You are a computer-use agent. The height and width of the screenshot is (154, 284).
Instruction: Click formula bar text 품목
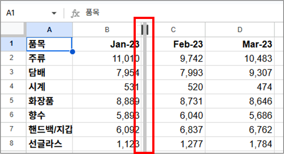click(x=92, y=13)
